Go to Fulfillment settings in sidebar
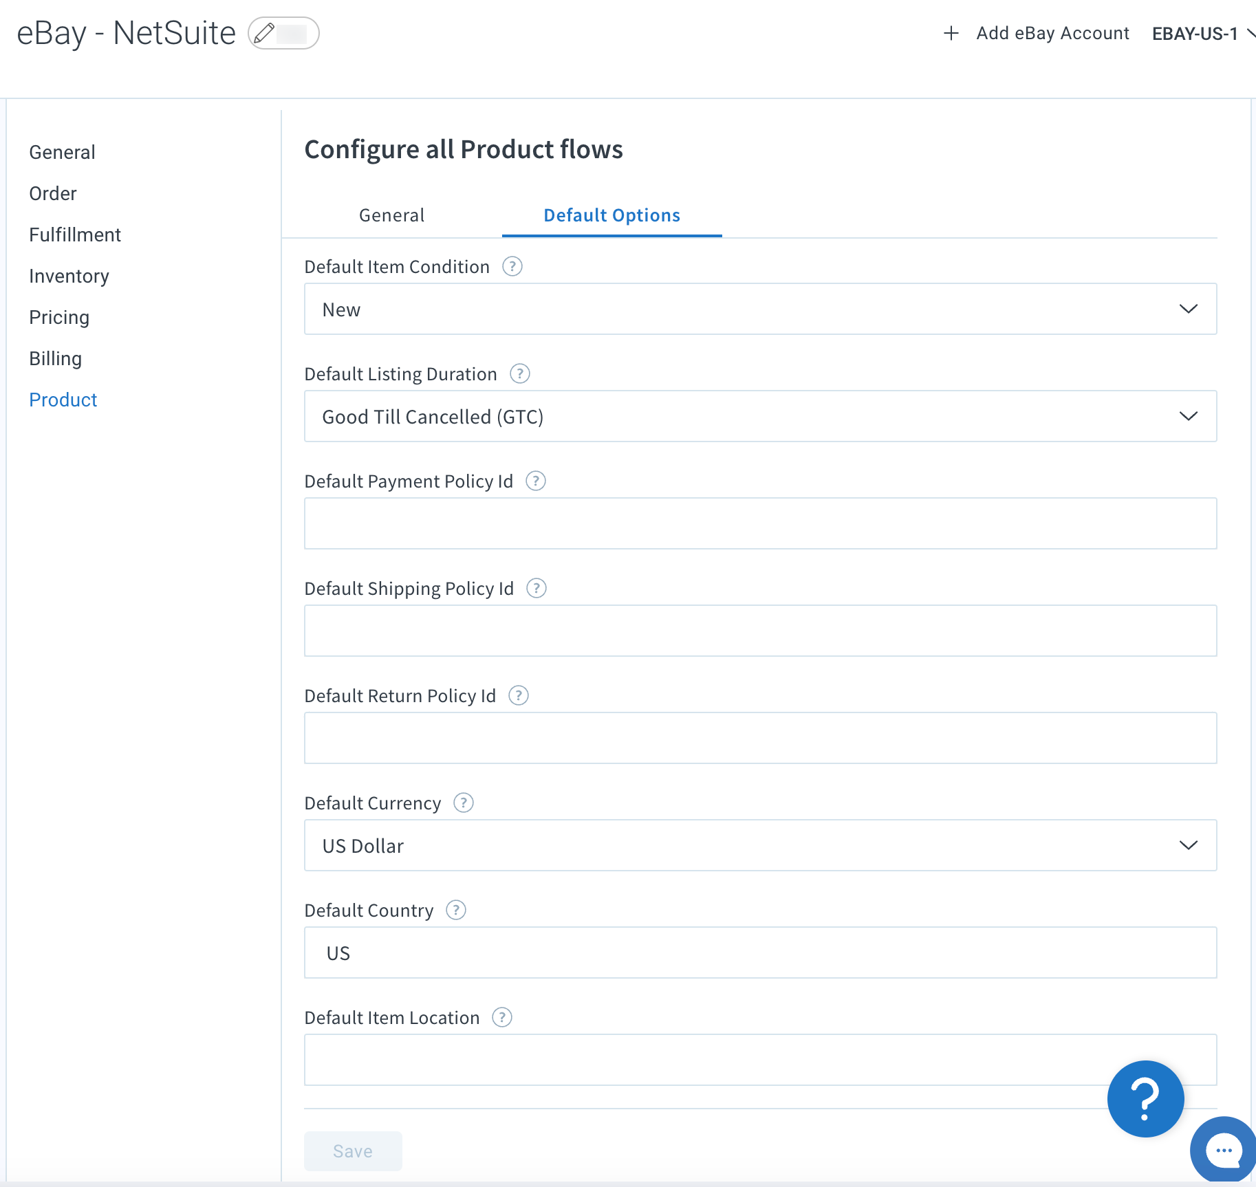Viewport: 1256px width, 1187px height. coord(75,235)
